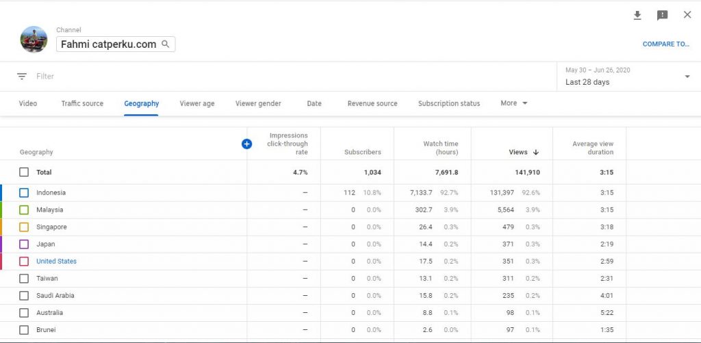Toggle the Singapore checkbox
The width and height of the screenshot is (701, 343).
(x=24, y=227)
